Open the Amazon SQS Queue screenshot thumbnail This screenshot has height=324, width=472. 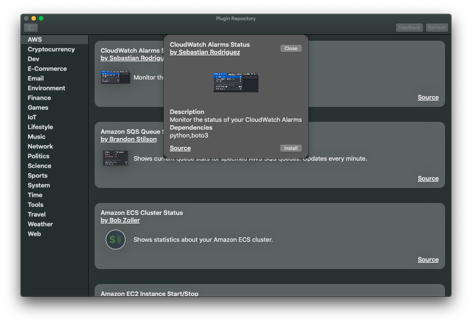(116, 158)
